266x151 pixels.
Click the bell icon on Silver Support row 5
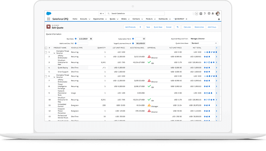tap(209, 72)
